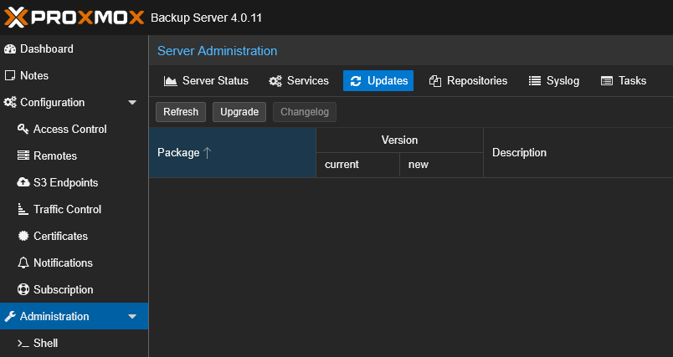Click the Access Control keys icon

(x=24, y=130)
